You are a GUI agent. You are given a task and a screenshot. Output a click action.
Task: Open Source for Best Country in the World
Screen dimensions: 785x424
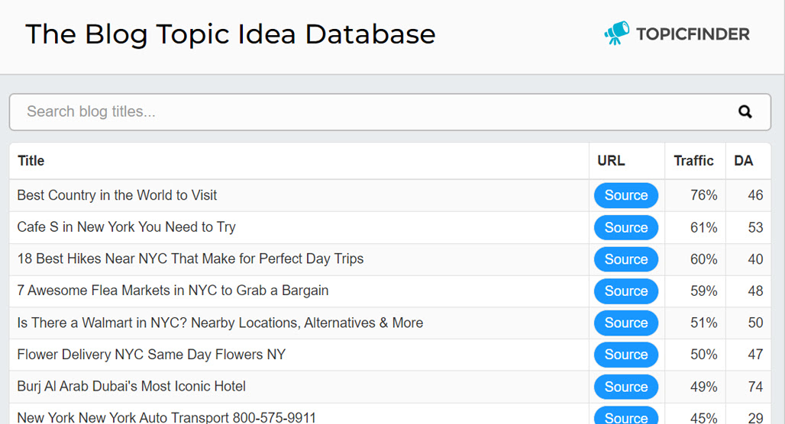point(626,195)
